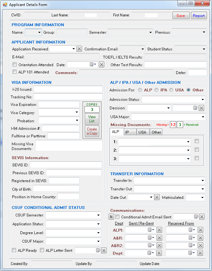Tick checkbox for missing document row 1
Image resolution: width=212 pixels, height=271 pixels.
pos(197,141)
